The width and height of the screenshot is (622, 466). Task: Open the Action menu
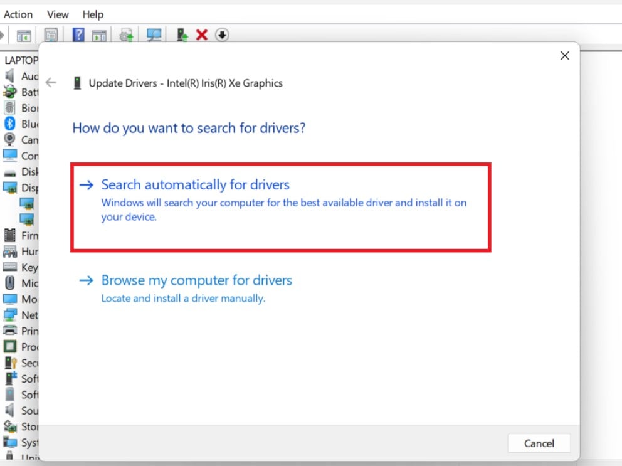(x=18, y=14)
